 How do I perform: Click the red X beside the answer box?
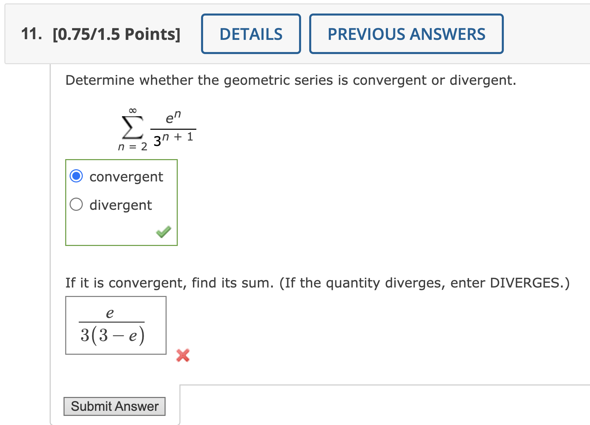[x=182, y=356]
